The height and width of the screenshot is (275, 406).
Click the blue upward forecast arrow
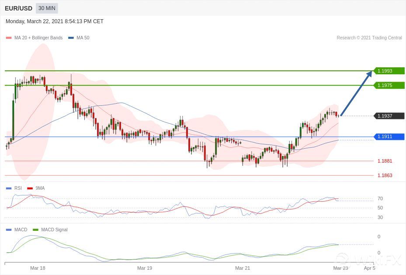[356, 93]
